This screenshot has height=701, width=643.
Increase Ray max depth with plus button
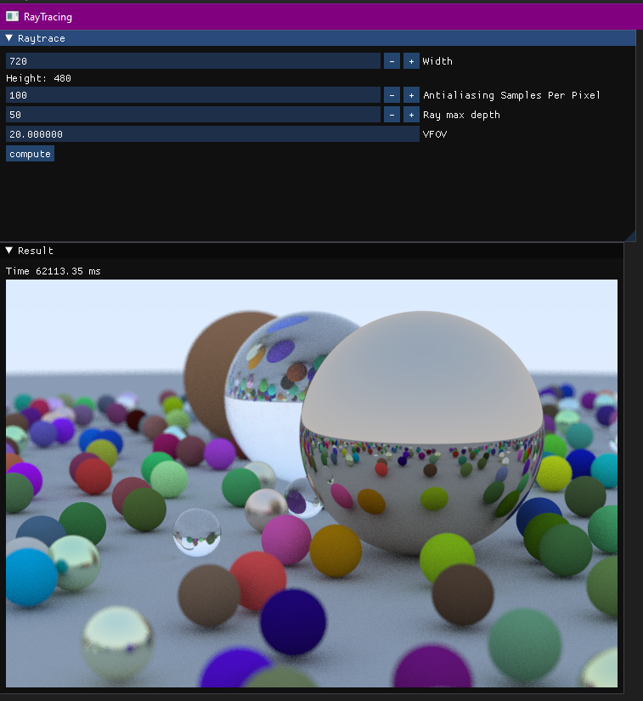pos(412,115)
